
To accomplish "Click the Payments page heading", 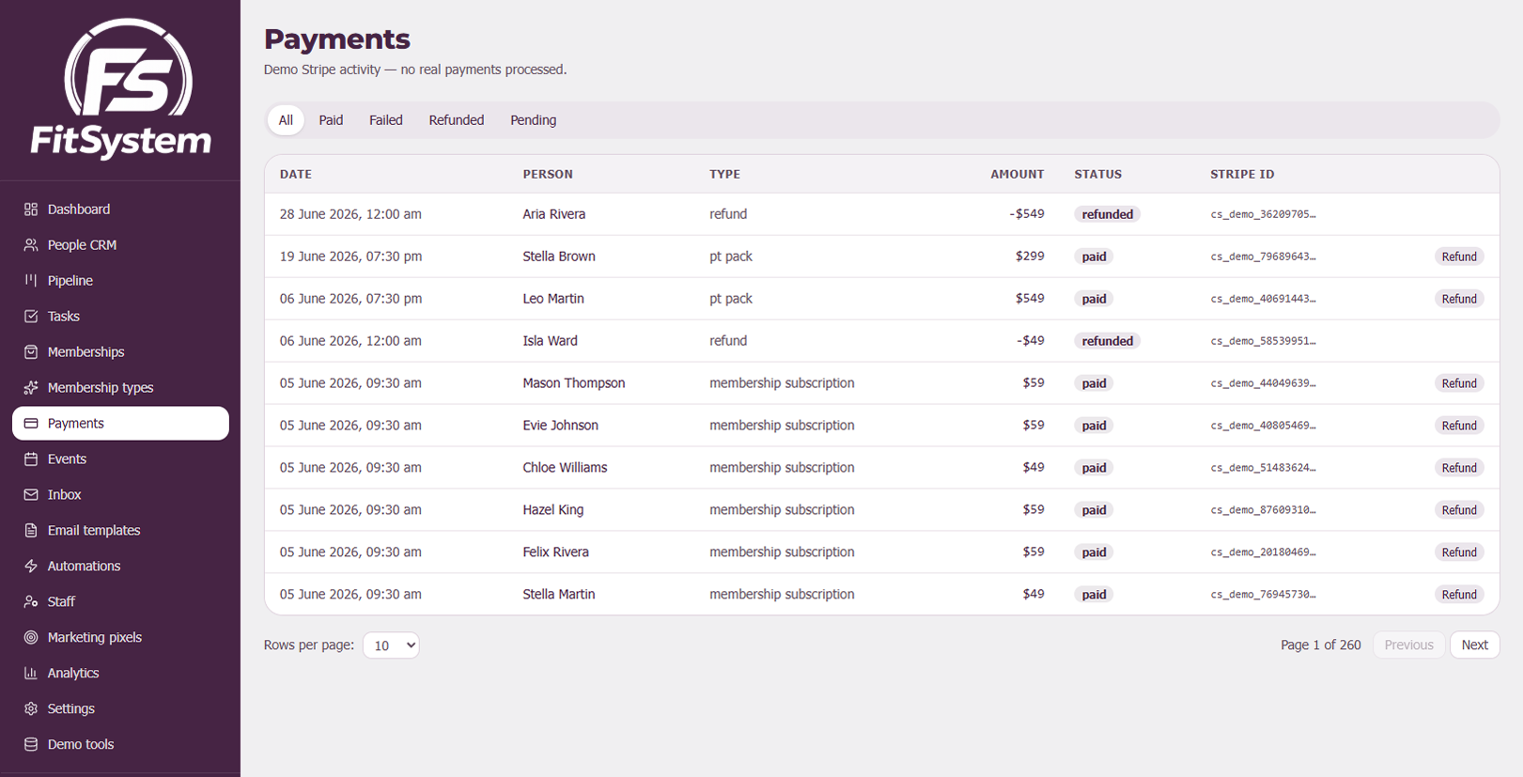I will [x=336, y=39].
